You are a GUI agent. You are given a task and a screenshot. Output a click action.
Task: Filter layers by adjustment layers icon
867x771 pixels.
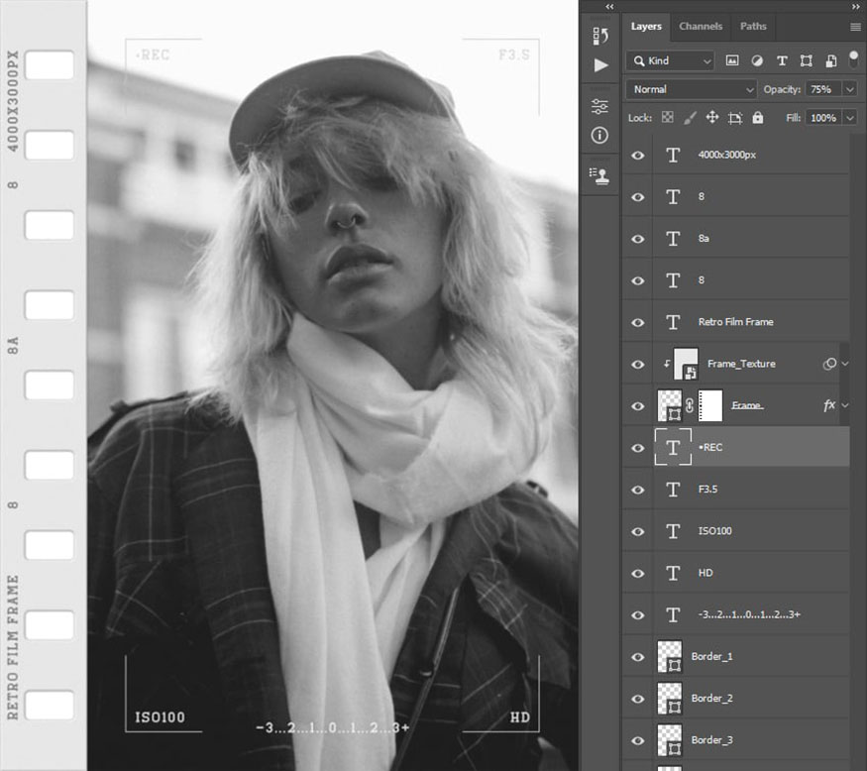click(x=757, y=60)
